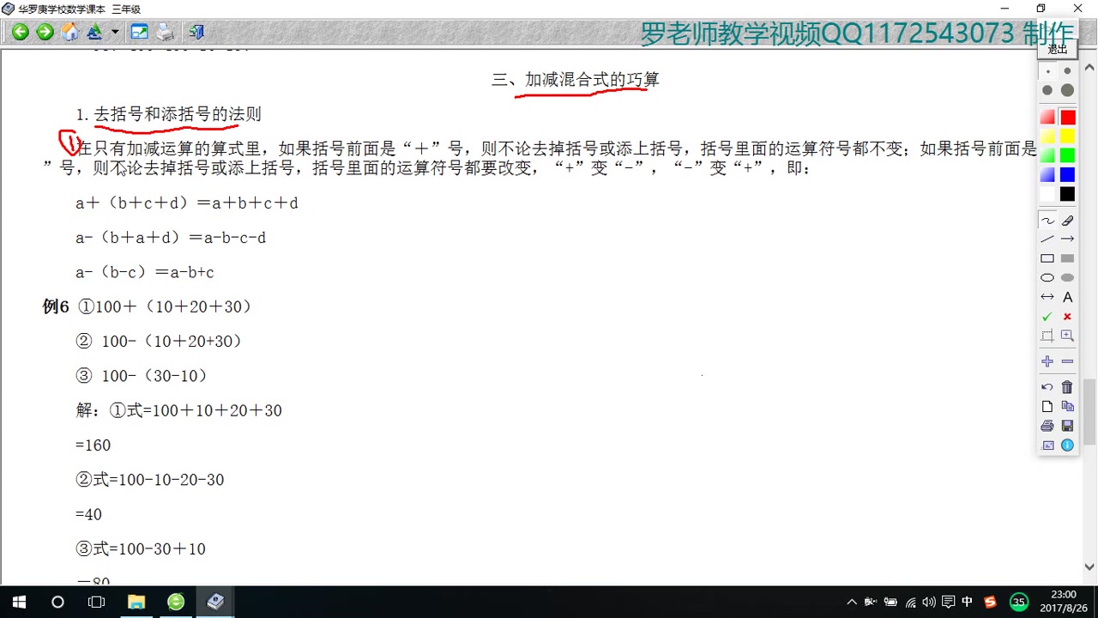Screen dimensions: 1098x618
Task: Click the vertical scrollbar down arrow
Action: [1089, 566]
